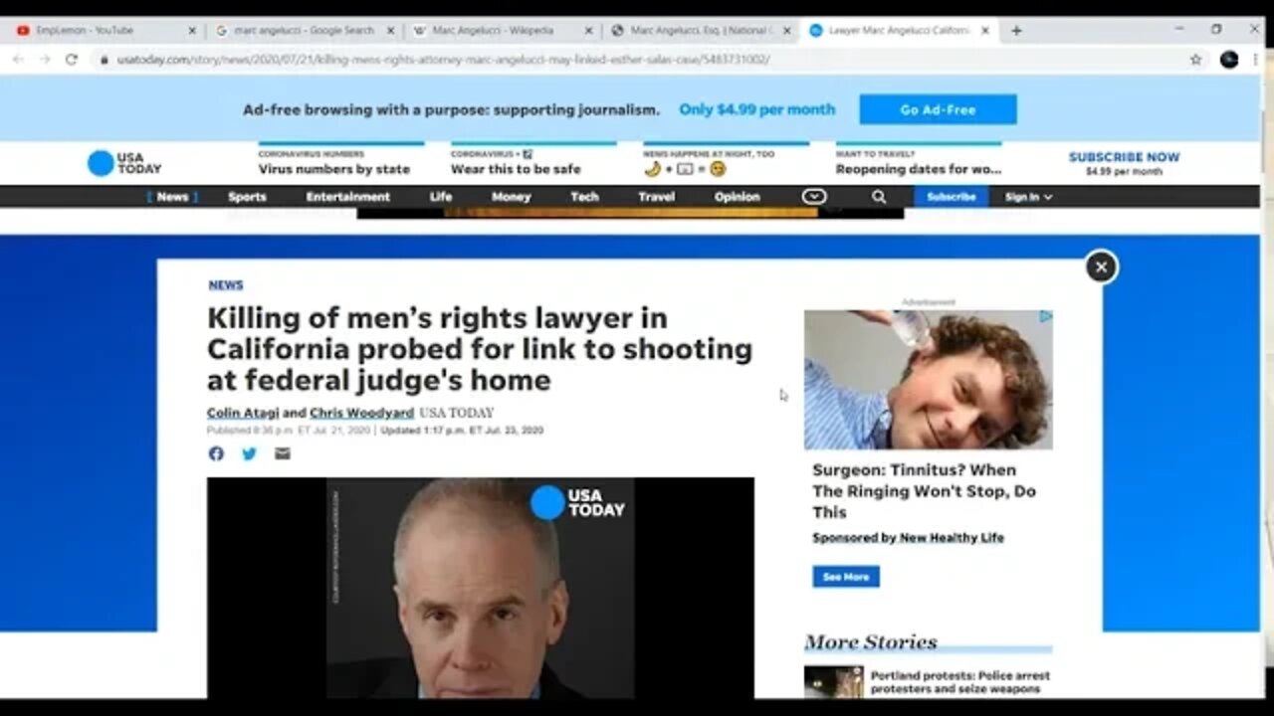The width and height of the screenshot is (1274, 716).
Task: Click the browser back arrow
Action: [18, 60]
